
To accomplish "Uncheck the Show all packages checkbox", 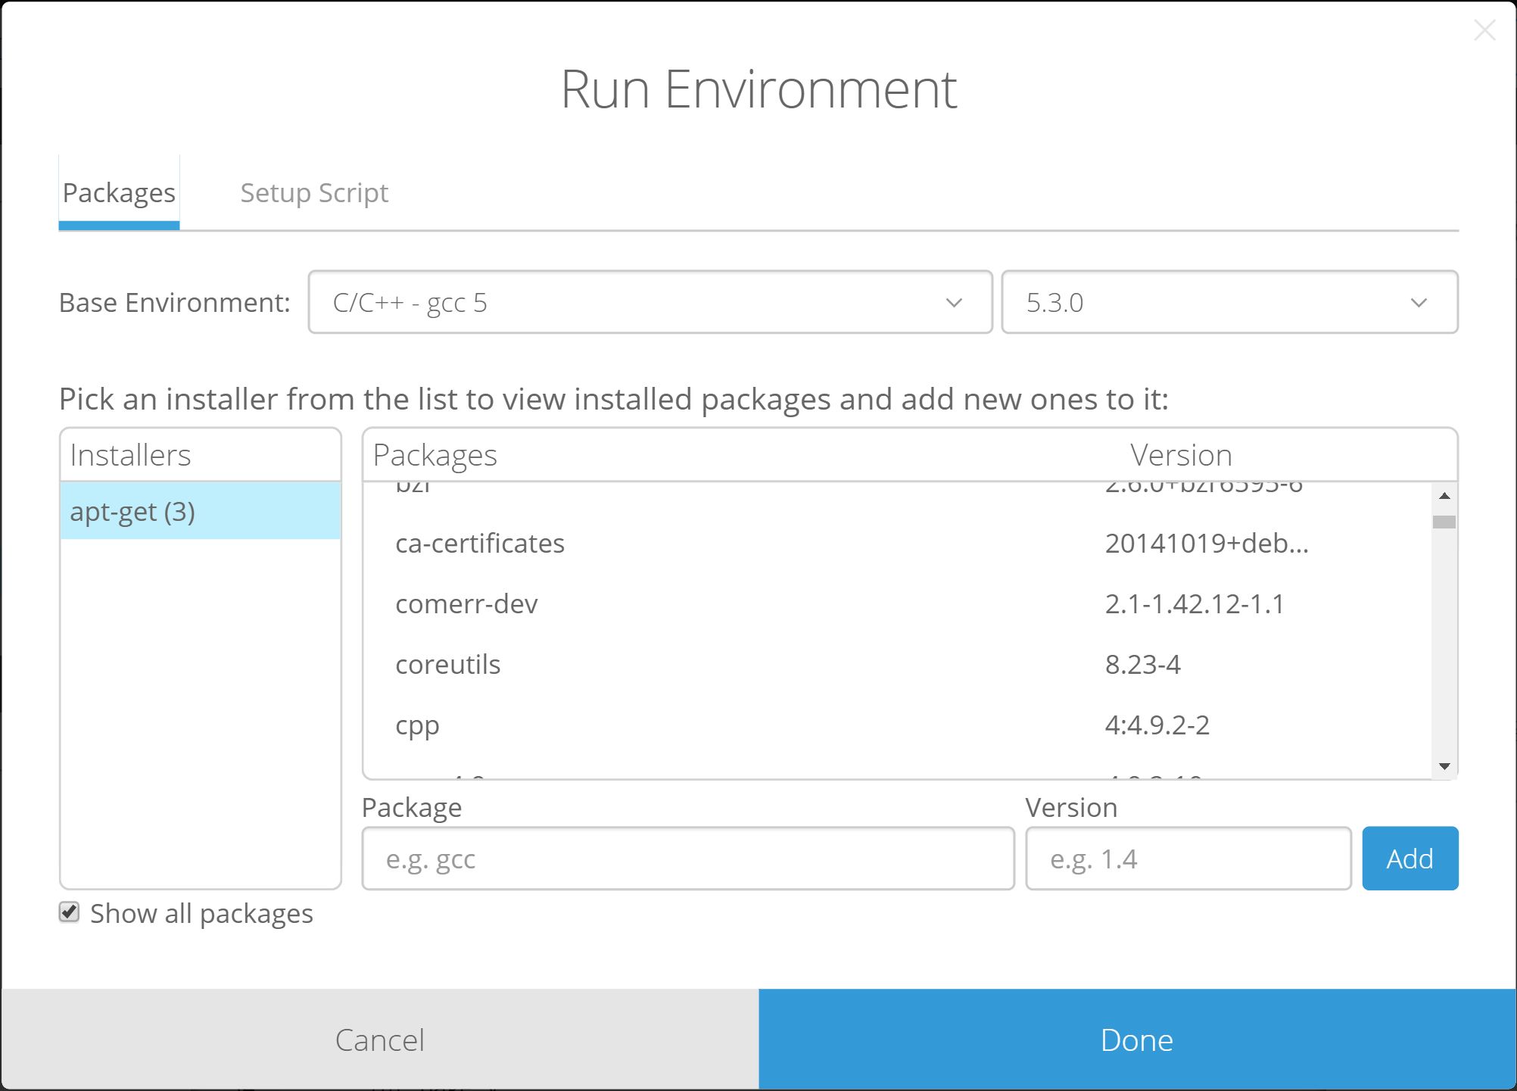I will [x=70, y=912].
